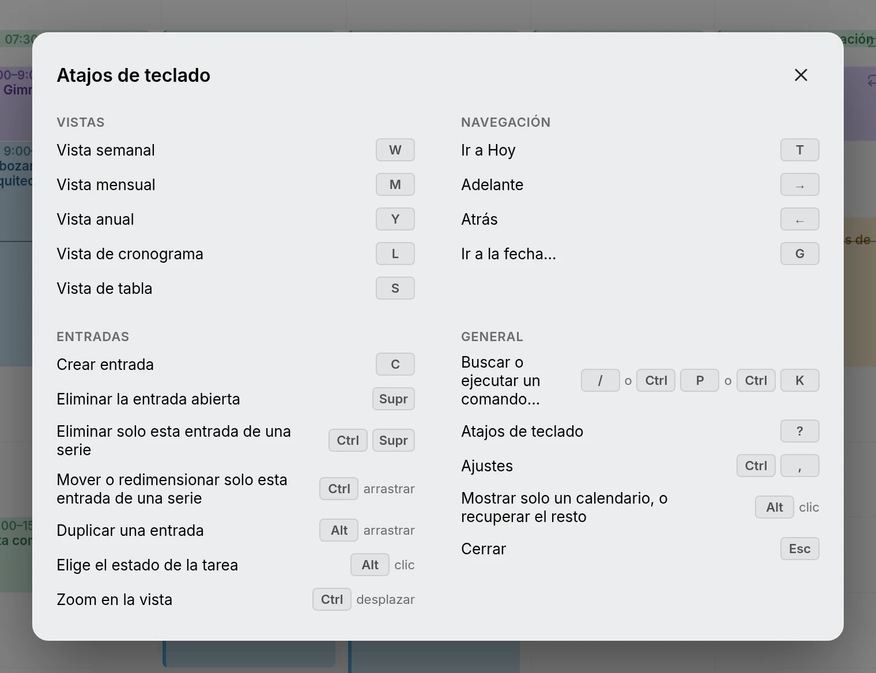Click the L key cap
Screen dimensions: 876x673
point(395,254)
